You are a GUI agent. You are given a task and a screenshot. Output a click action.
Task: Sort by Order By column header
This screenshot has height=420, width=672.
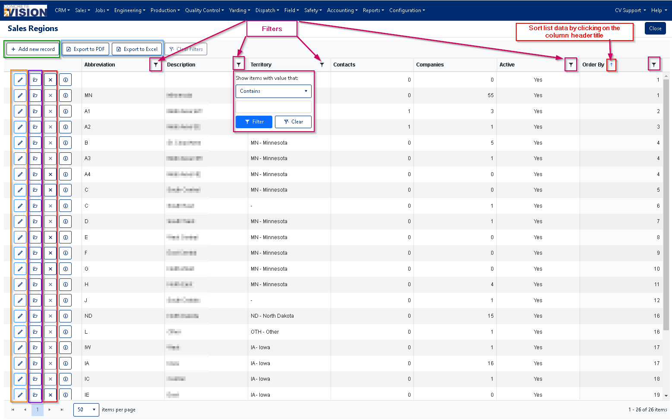593,65
